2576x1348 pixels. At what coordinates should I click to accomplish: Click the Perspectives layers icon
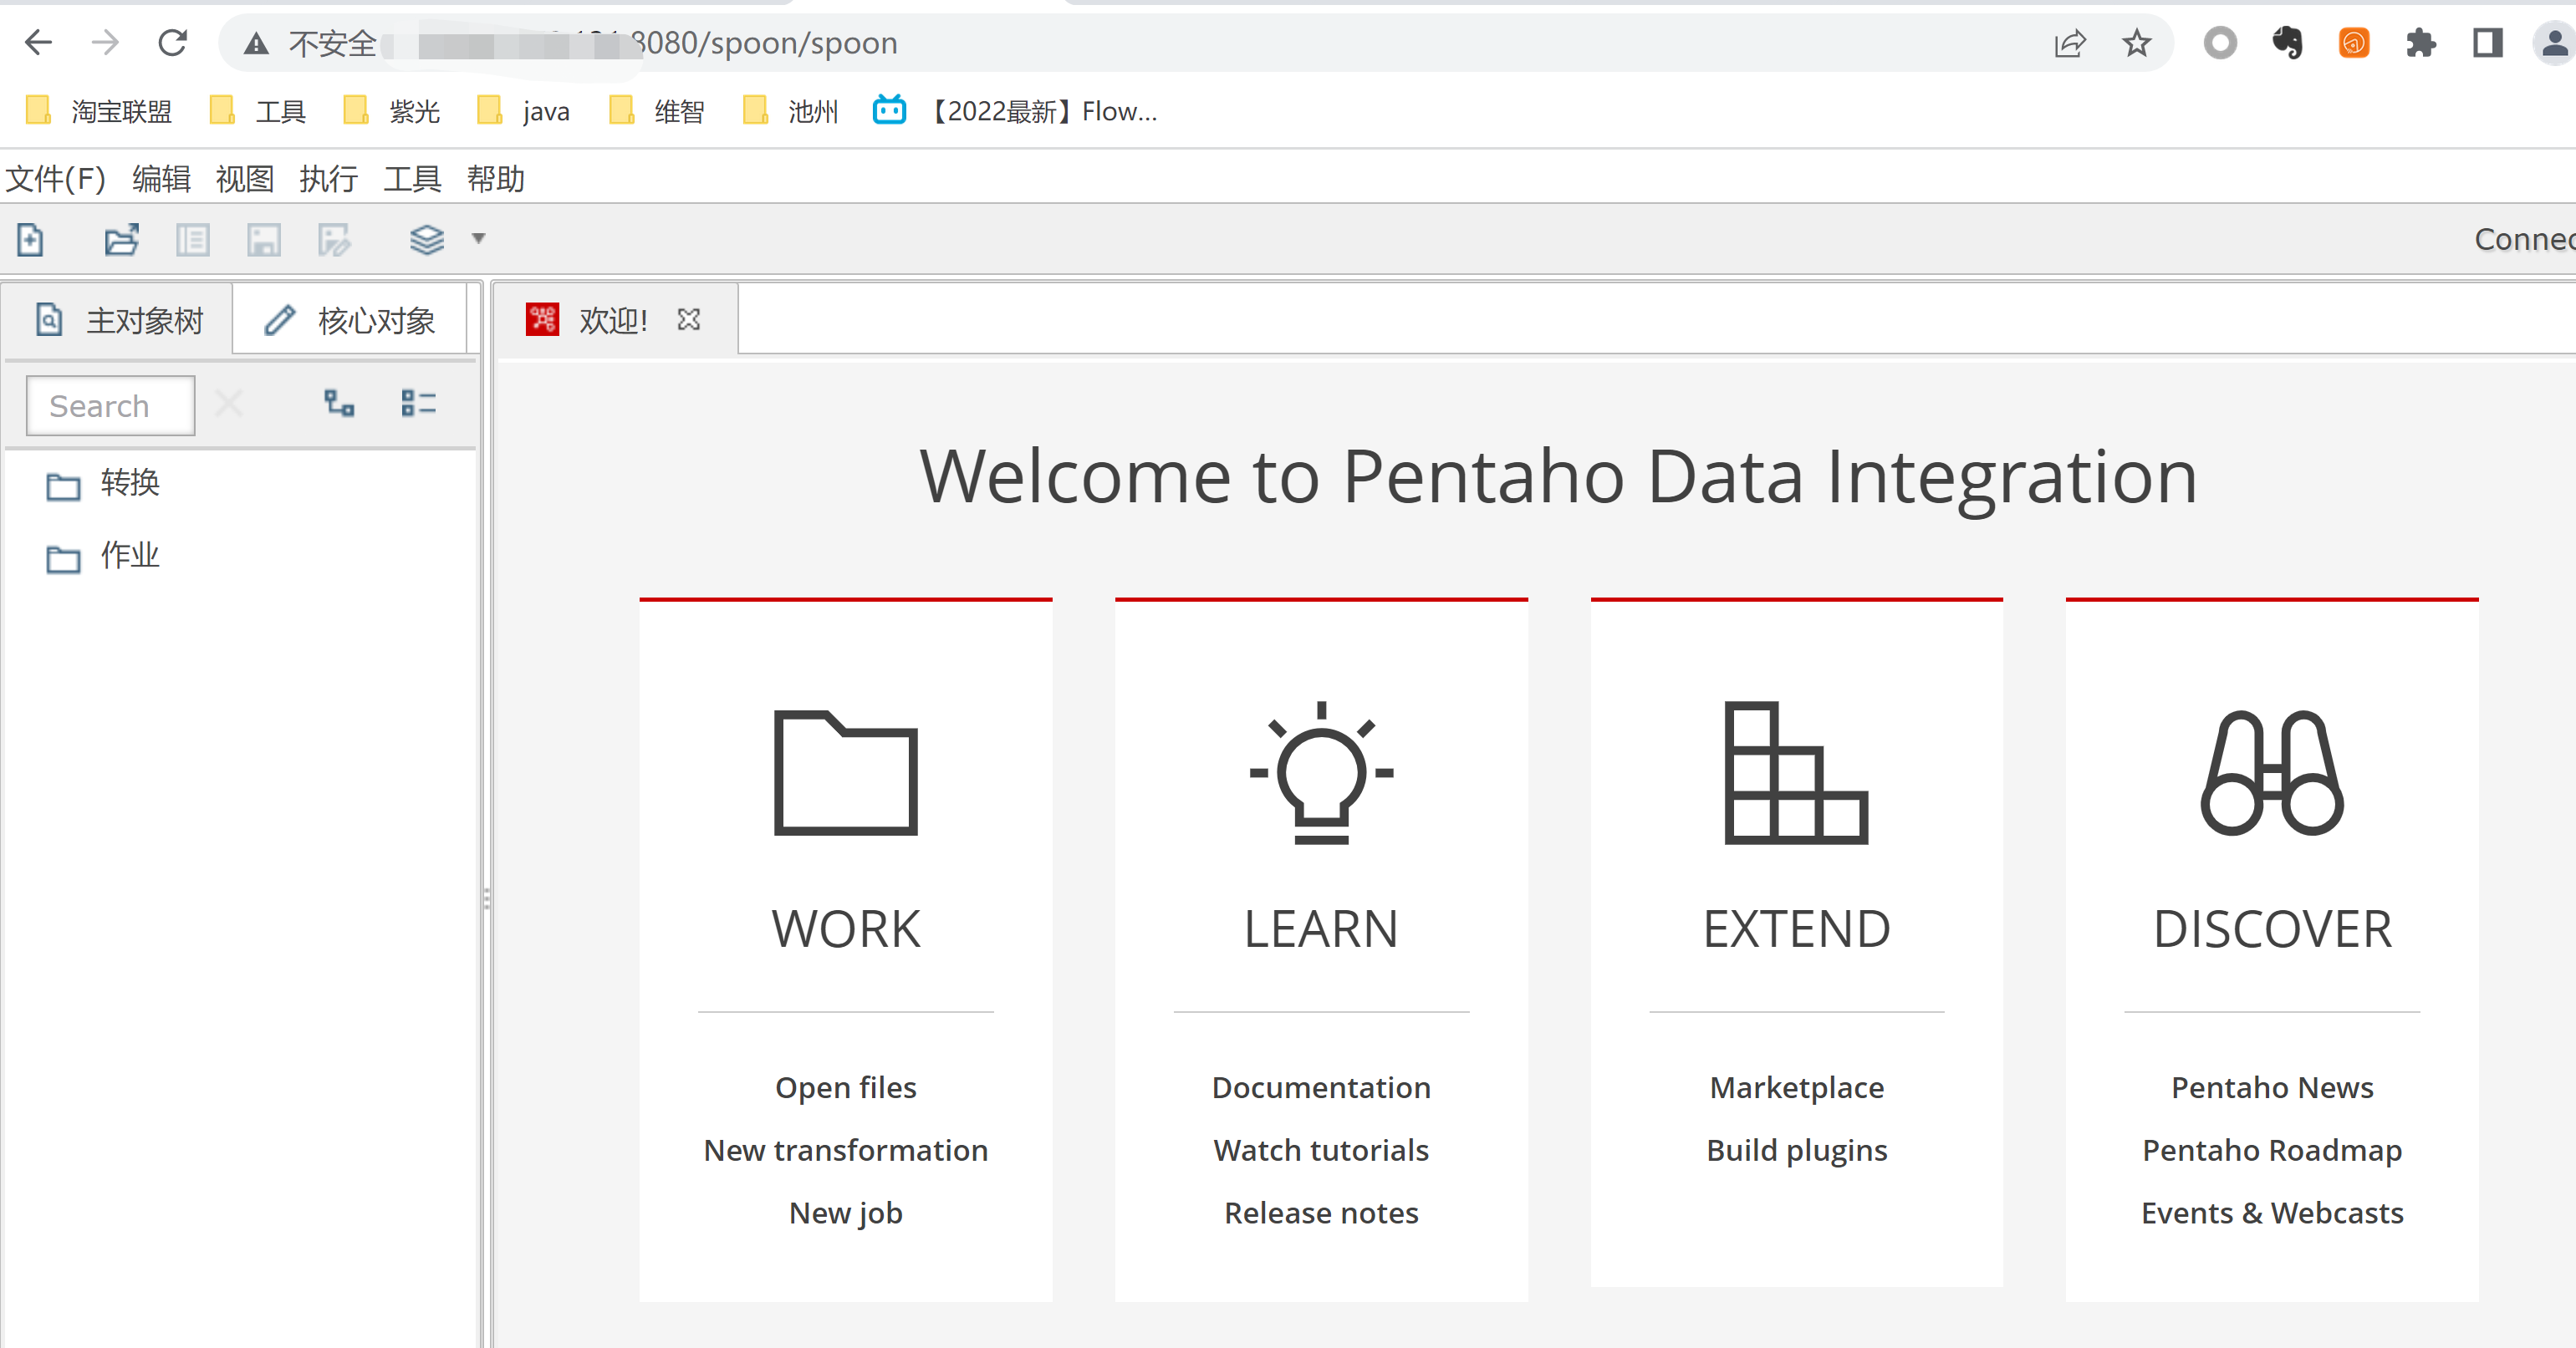coord(427,240)
